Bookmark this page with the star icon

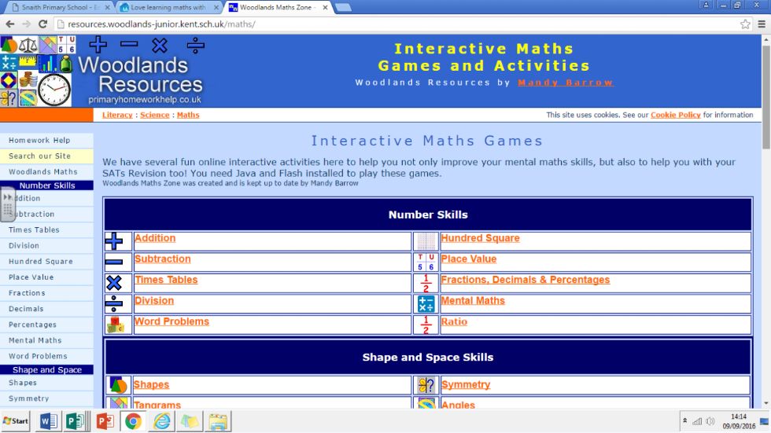[745, 24]
